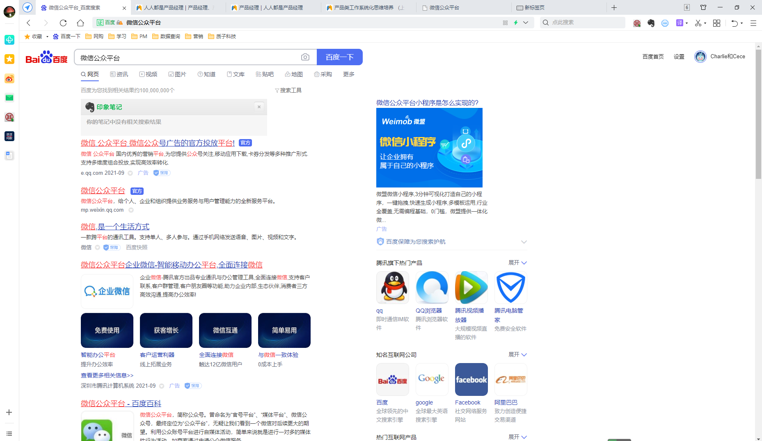Screen dimensions: 762x441
Task: Open the 更多 search categories
Action: (349, 74)
